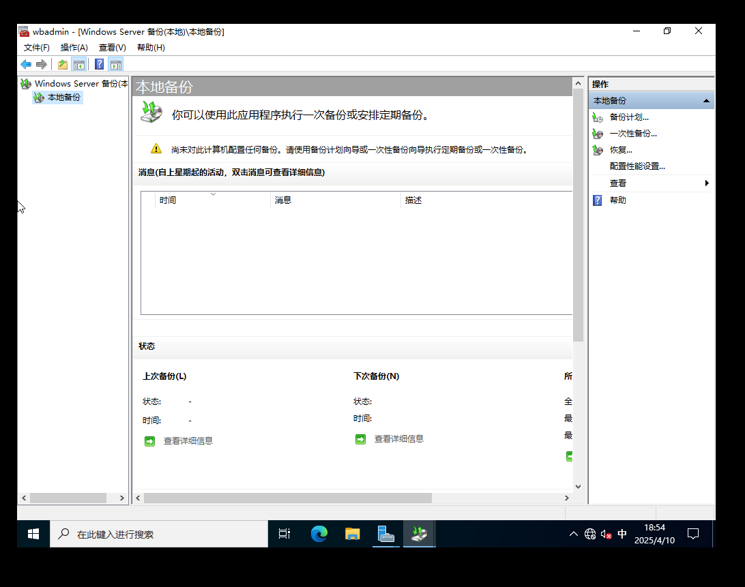Click the Up one level folder icon
The width and height of the screenshot is (745, 587).
click(x=63, y=64)
